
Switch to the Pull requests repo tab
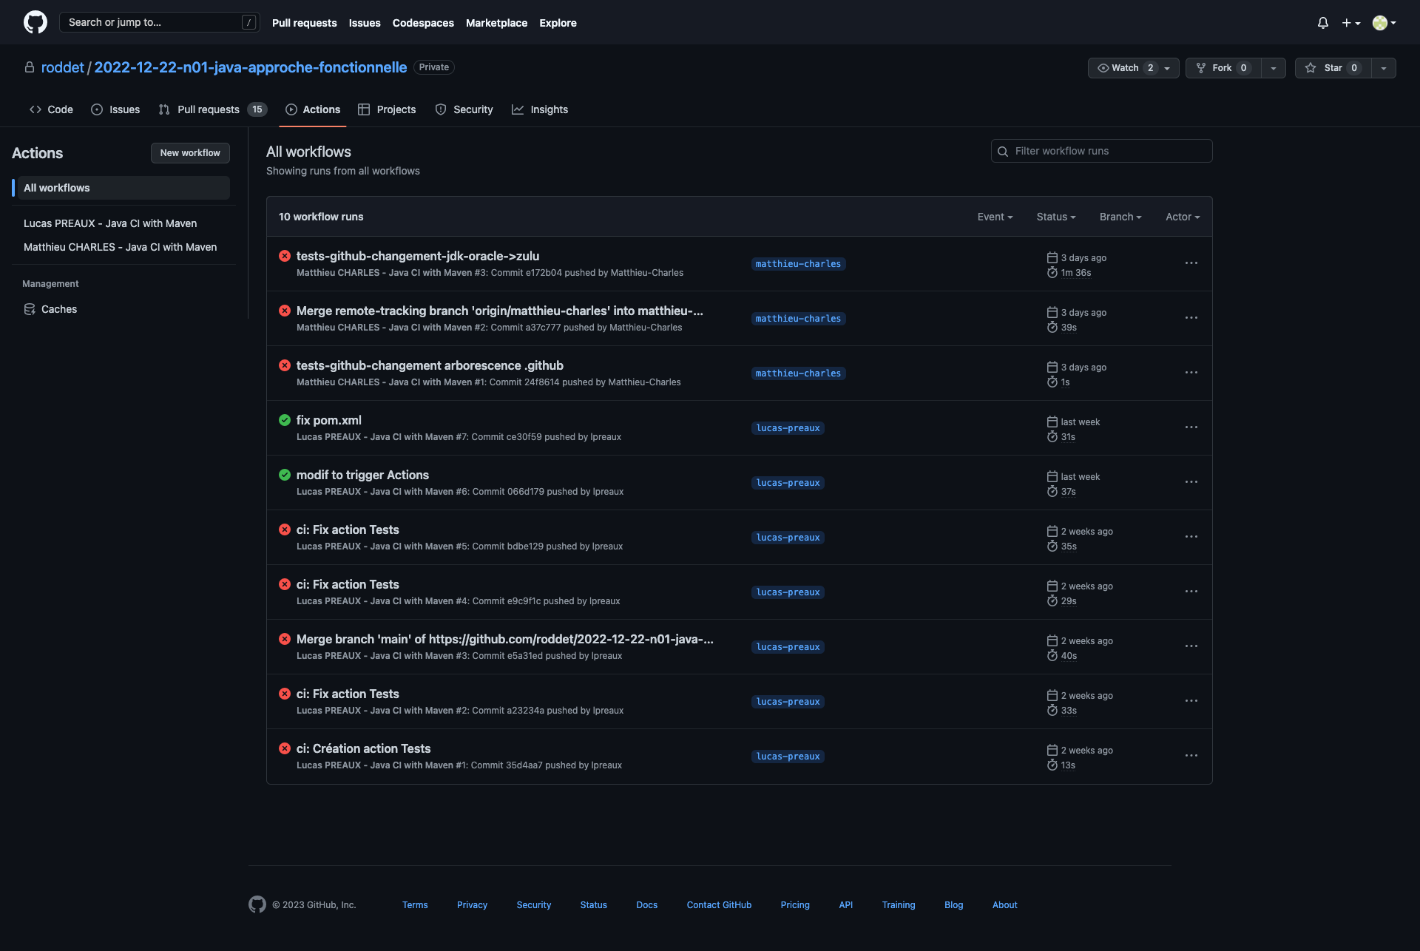tap(212, 109)
